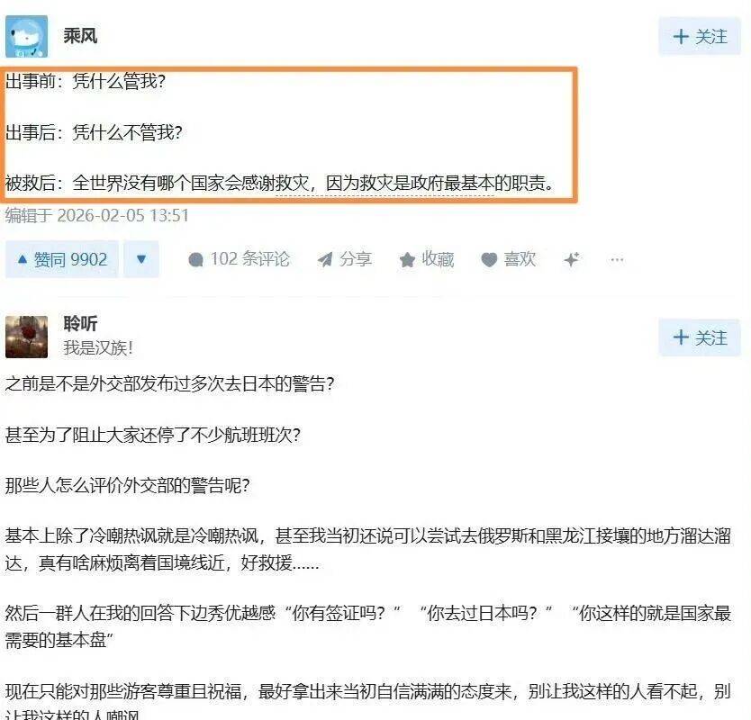Click the sparkle AI icon after 喜欢
Image resolution: width=751 pixels, height=720 pixels.
tap(572, 259)
